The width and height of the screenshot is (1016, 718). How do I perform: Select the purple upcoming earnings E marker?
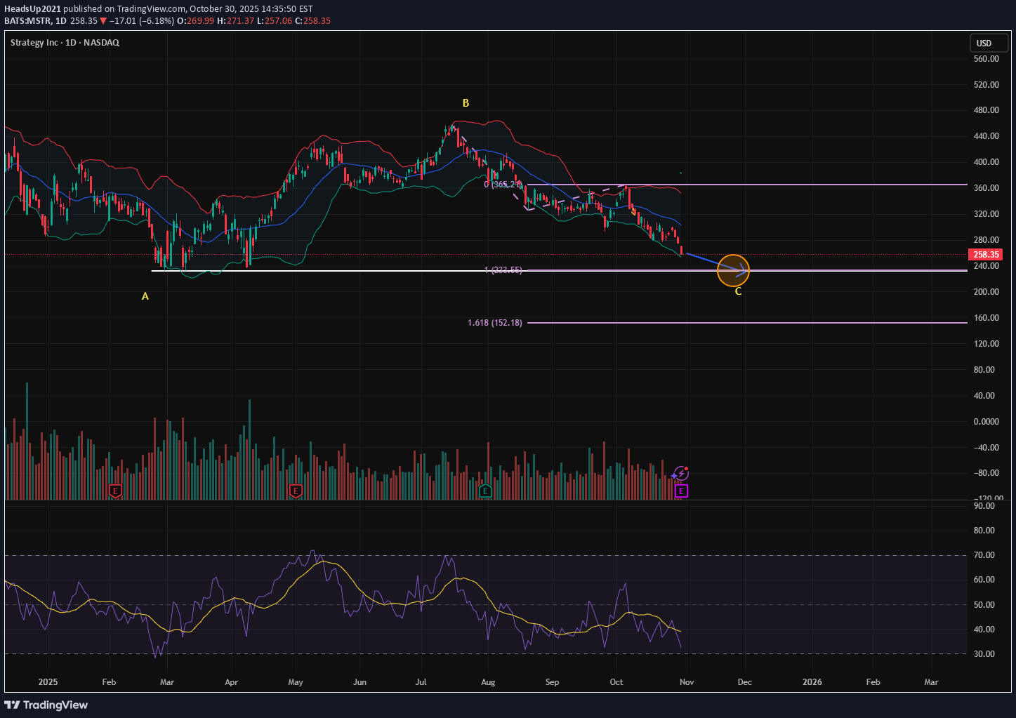[681, 491]
